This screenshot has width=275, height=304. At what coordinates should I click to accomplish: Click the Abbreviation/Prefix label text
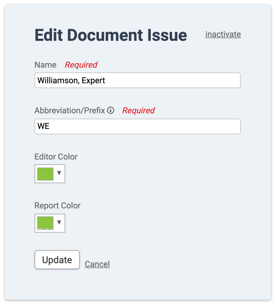click(x=70, y=111)
